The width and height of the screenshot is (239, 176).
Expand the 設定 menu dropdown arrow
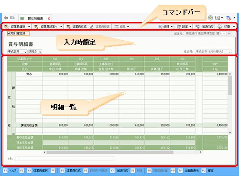(190, 27)
